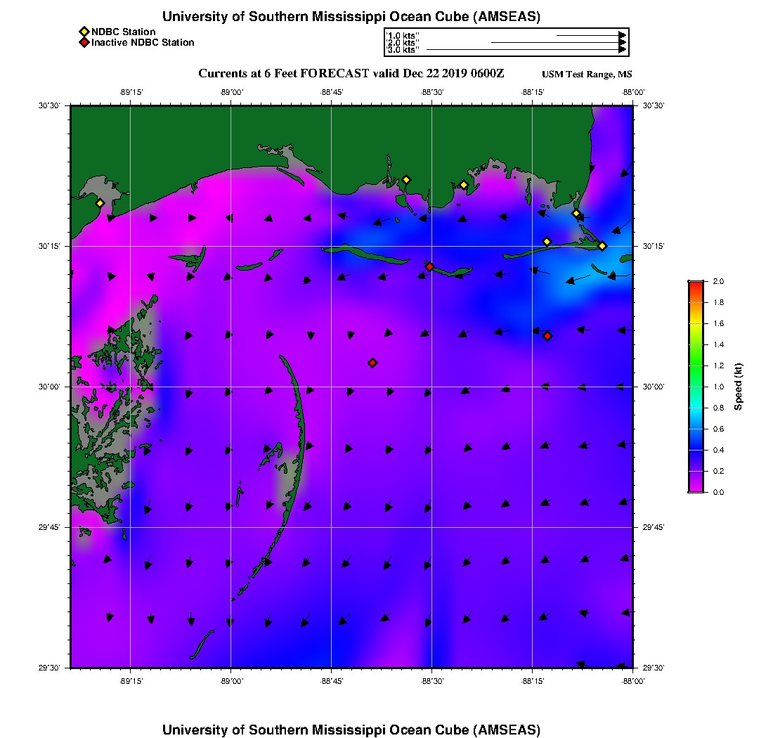This screenshot has height=738, width=773.
Task: Click the red top of the speed colorbar
Action: click(x=696, y=285)
